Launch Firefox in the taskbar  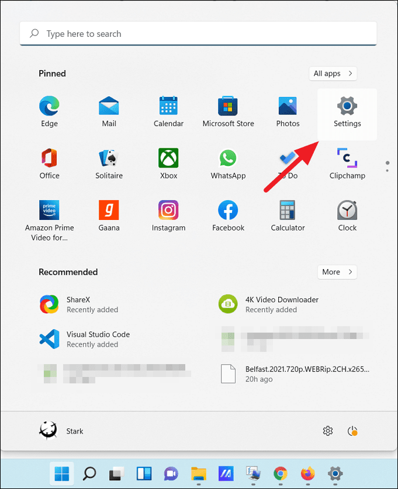[x=308, y=474]
